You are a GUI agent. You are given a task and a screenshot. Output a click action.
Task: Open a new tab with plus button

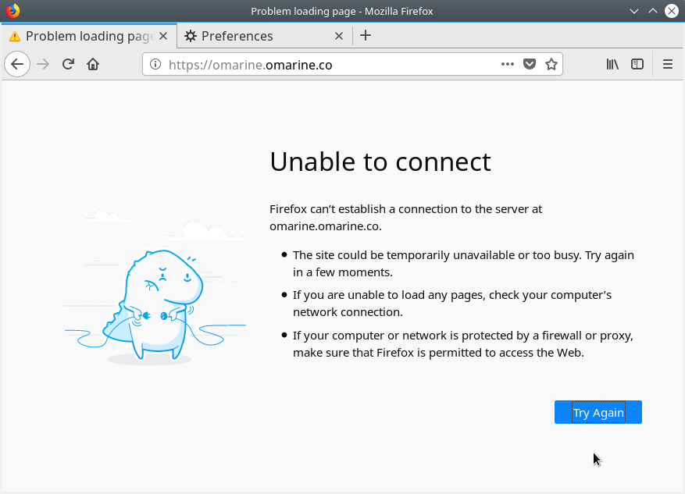coord(366,35)
